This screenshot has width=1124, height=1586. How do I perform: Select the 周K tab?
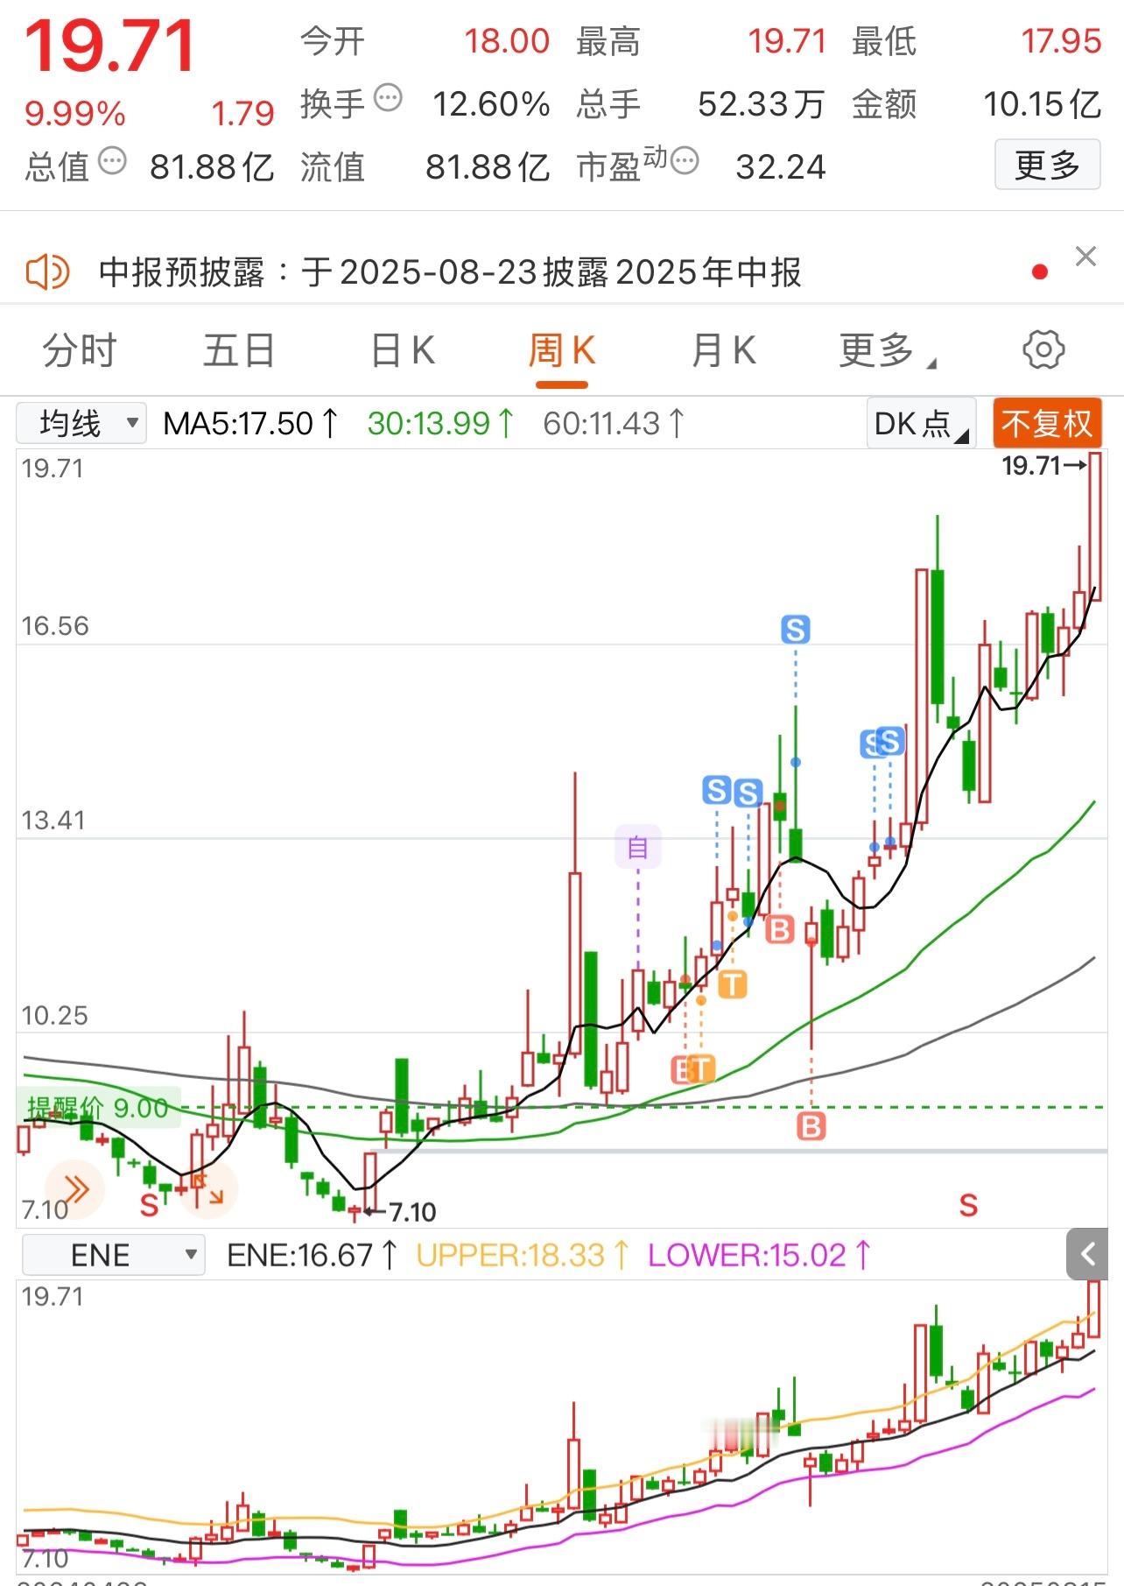click(561, 350)
